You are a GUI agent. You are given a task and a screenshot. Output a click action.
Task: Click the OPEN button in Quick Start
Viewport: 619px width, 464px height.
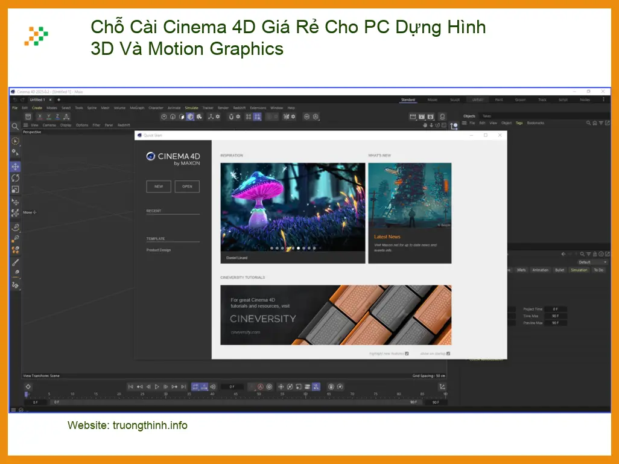click(187, 186)
